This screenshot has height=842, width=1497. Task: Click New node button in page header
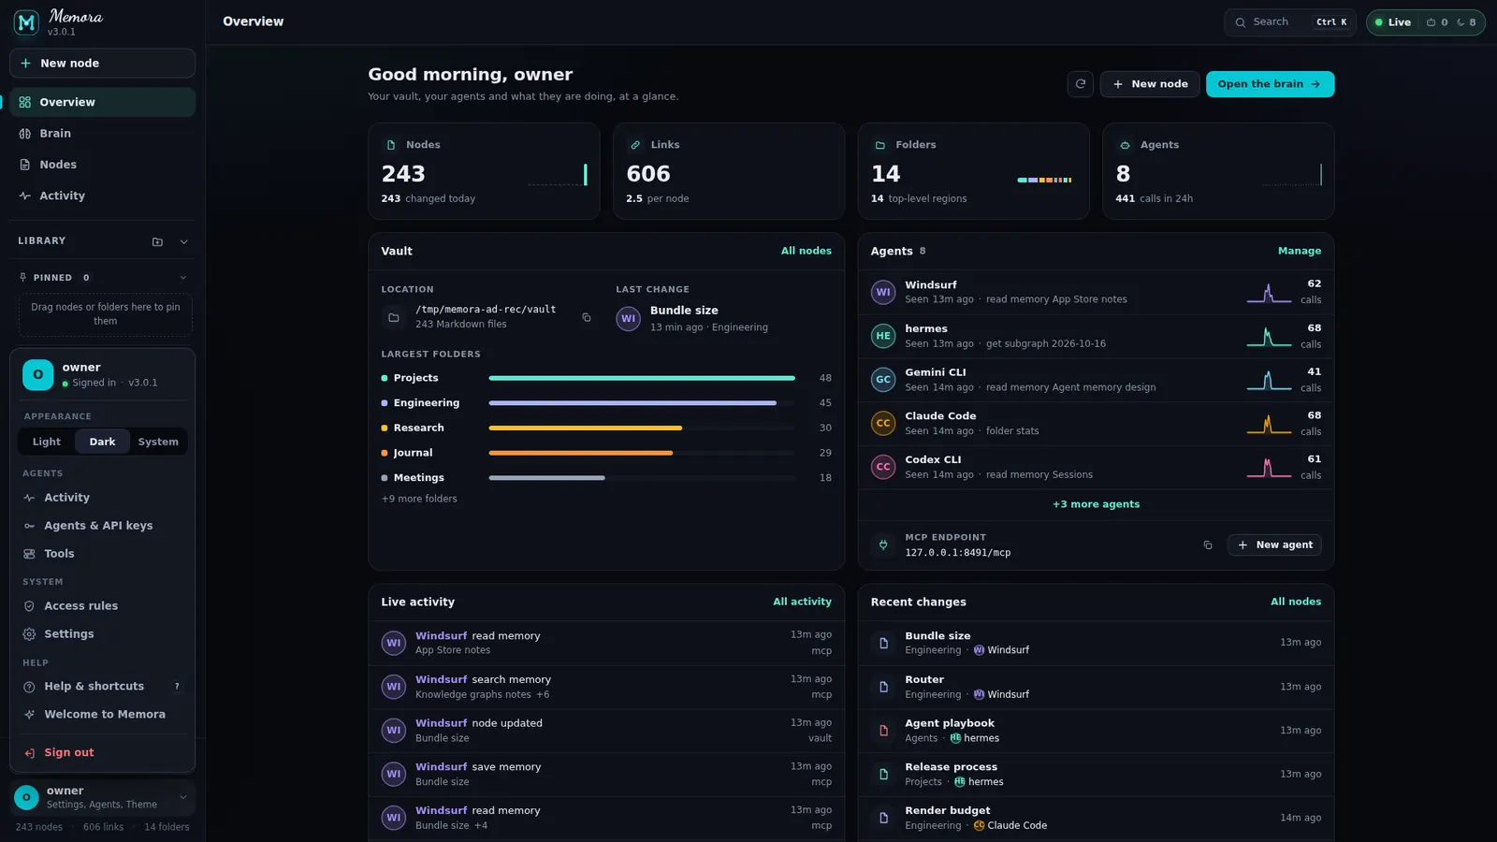point(1150,84)
